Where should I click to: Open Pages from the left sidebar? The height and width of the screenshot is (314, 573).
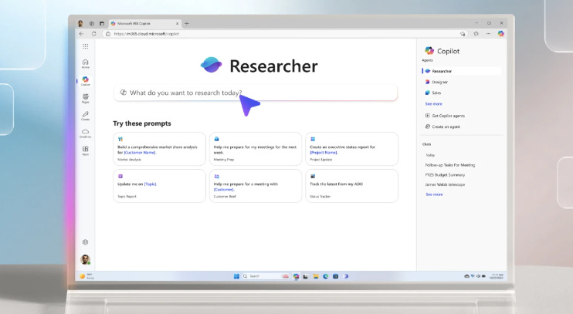(x=85, y=98)
